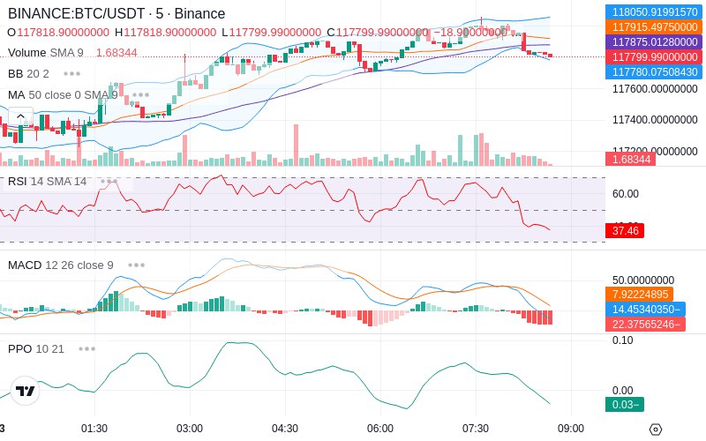Click the MACD 50.00000000 axis label
The image size is (706, 441).
[x=643, y=280]
